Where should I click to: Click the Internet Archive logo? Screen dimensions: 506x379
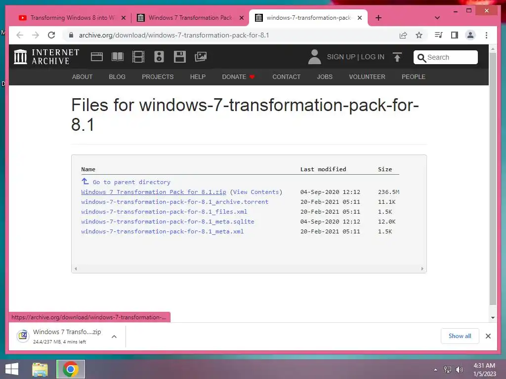coord(46,57)
